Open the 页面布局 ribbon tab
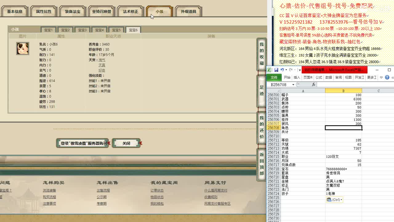The image size is (394, 222). (x=308, y=77)
